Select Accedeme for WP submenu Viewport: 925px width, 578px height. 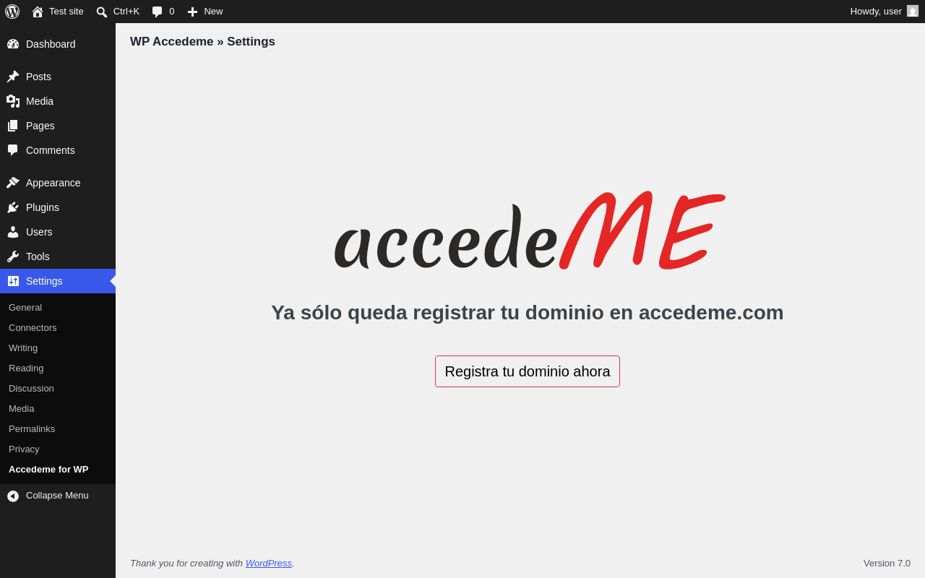[x=58, y=469]
